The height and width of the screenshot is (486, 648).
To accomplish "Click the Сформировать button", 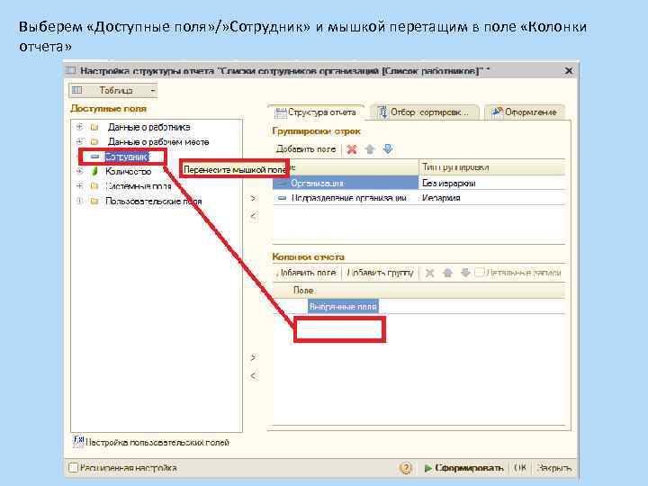I will point(463,468).
